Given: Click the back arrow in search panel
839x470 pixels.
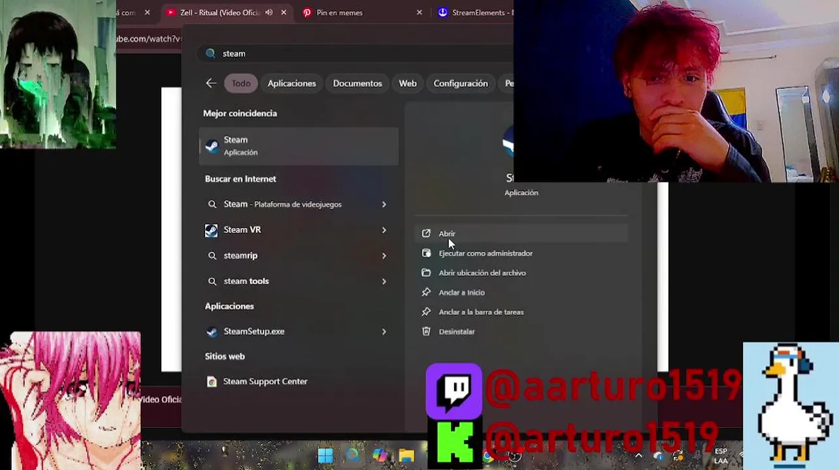Looking at the screenshot, I should tap(211, 83).
